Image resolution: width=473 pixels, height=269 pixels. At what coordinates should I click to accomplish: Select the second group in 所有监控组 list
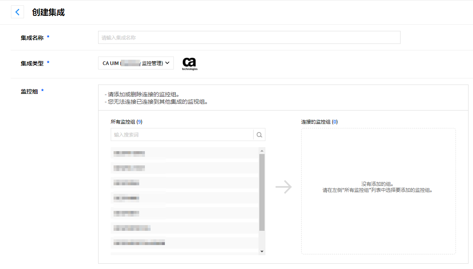pyautogui.click(x=184, y=168)
